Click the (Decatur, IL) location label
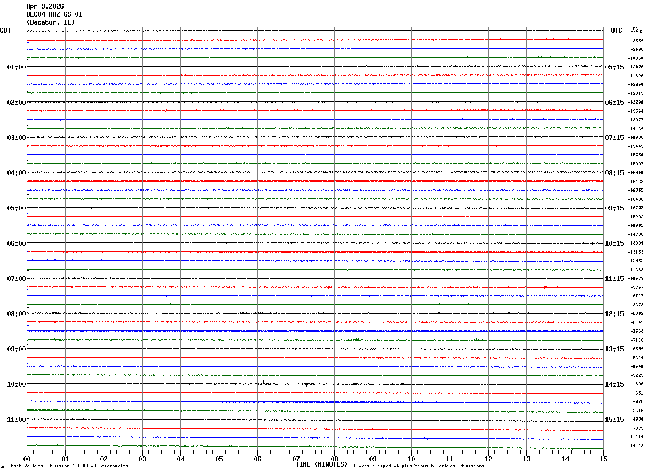The height and width of the screenshot is (473, 646). tap(51, 22)
